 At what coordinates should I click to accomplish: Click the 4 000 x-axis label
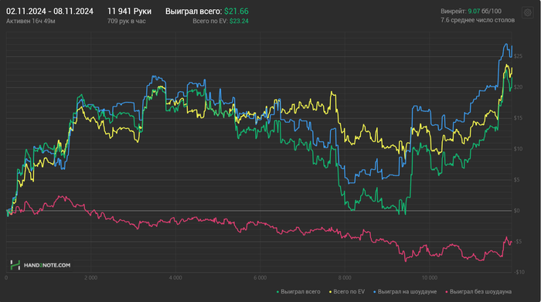tap(175, 278)
